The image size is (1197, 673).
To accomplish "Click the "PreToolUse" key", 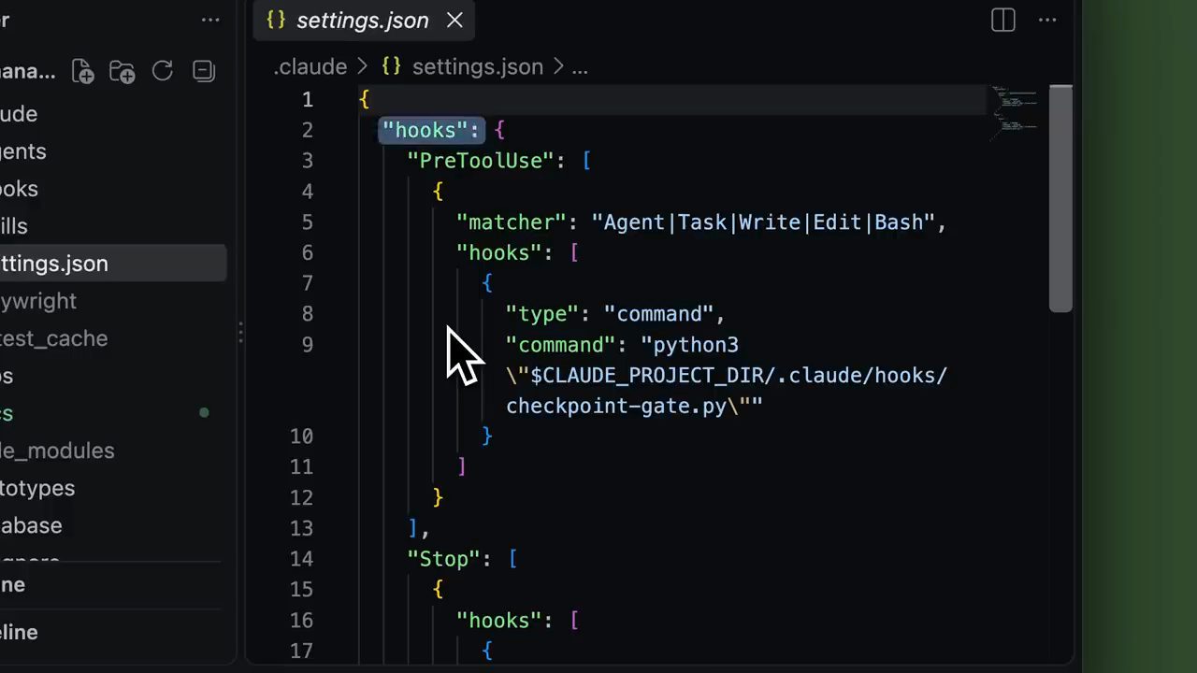I will 481,161.
